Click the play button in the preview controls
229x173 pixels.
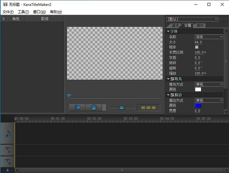(77, 108)
